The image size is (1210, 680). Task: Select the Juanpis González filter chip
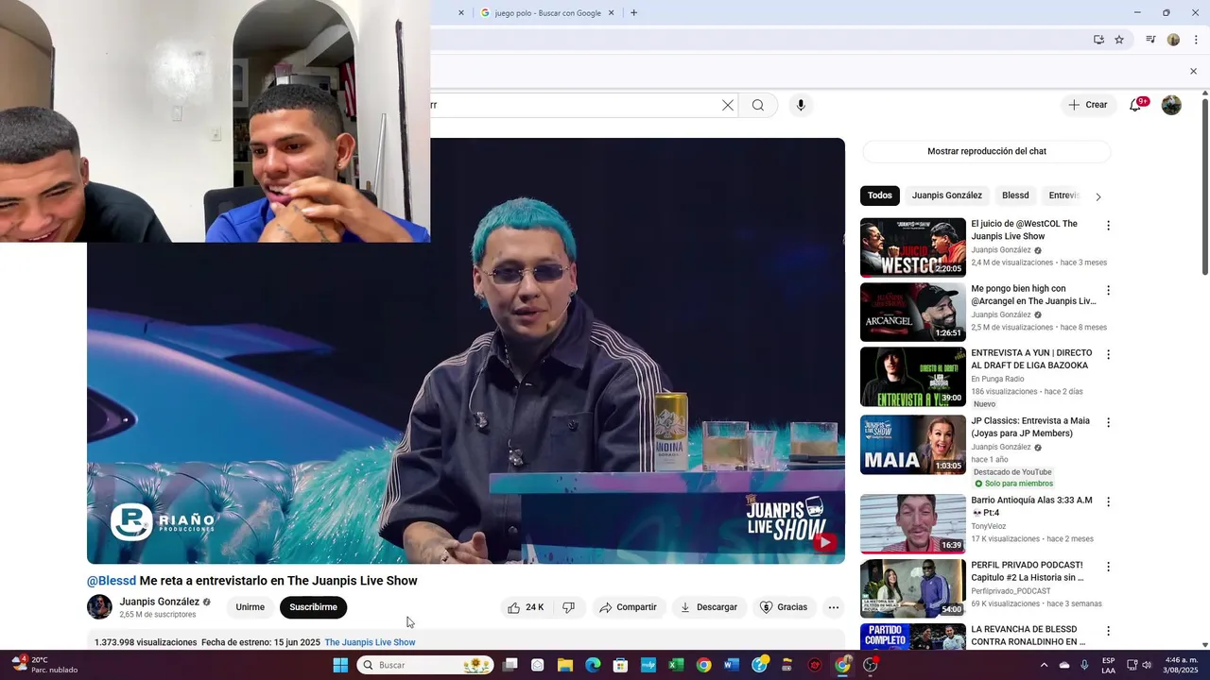tap(947, 195)
